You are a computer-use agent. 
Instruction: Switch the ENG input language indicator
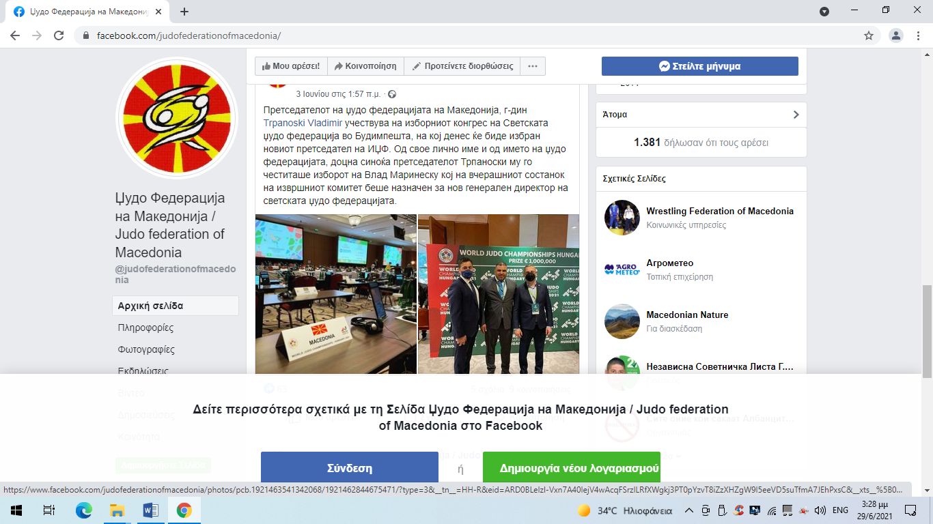coord(841,510)
